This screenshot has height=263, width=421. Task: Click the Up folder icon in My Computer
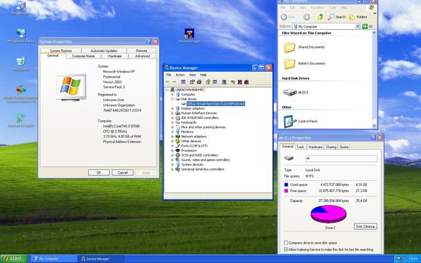tap(320, 17)
